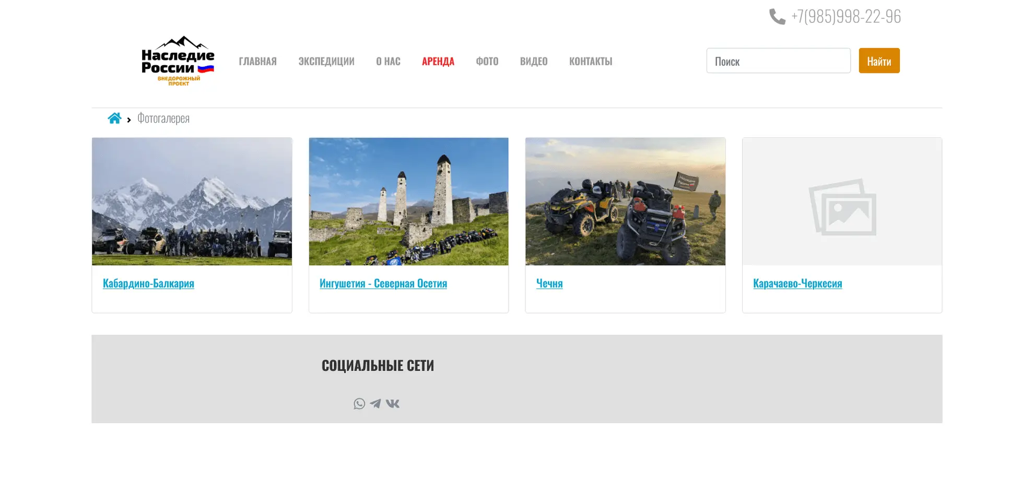1034x478 pixels.
Task: Click the home icon in breadcrumb
Action: pos(114,118)
